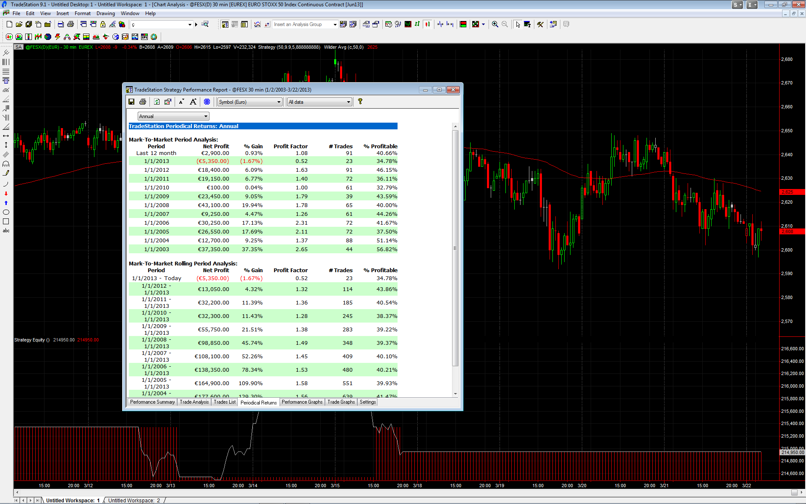Viewport: 806px width, 504px height.
Task: Toggle the pointer cursor tool
Action: (x=518, y=24)
